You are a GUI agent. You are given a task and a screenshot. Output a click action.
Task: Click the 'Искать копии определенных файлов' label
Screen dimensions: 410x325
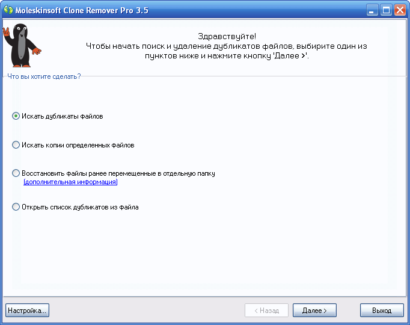coord(78,145)
